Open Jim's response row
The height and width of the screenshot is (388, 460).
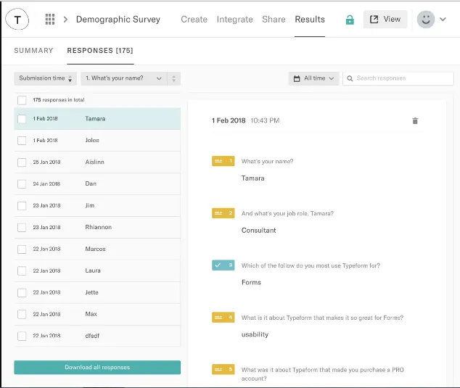point(97,205)
